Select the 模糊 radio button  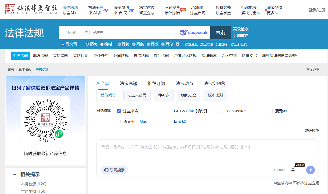point(102,44)
